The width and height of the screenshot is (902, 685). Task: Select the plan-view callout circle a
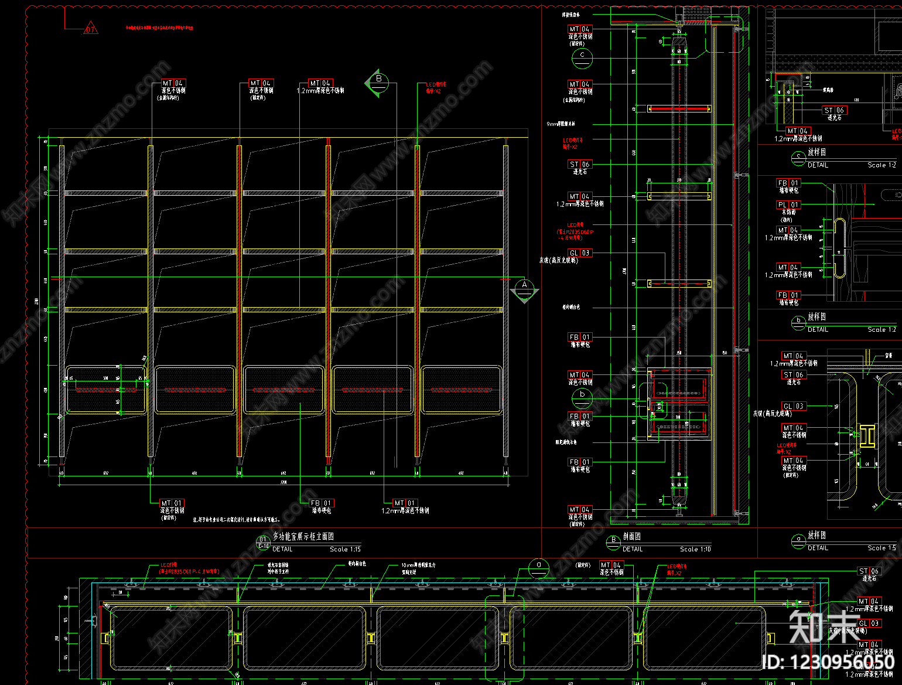pos(539,568)
